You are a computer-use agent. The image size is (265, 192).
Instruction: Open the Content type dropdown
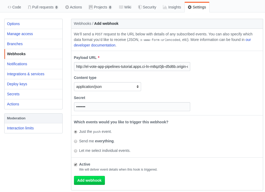click(x=108, y=87)
